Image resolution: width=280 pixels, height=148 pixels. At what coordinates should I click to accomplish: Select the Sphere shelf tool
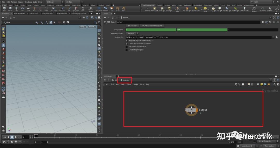(x=10, y=9)
